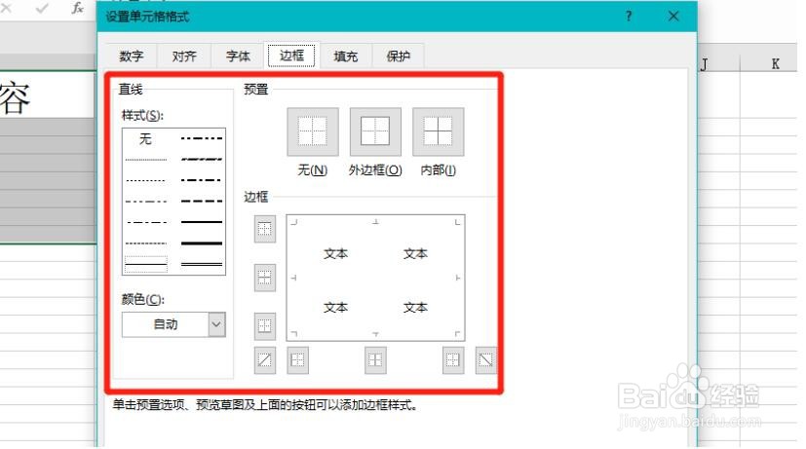Toggle the diagonal-up border button

(x=265, y=360)
